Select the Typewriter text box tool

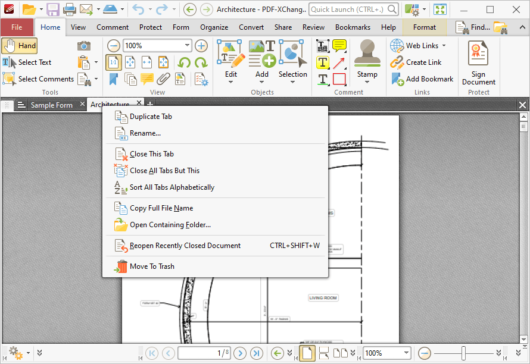pyautogui.click(x=323, y=46)
